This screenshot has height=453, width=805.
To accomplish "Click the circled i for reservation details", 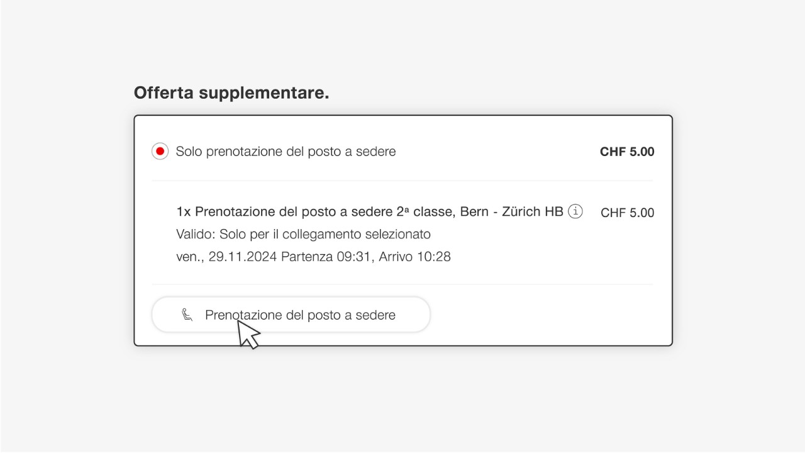I will click(x=575, y=211).
